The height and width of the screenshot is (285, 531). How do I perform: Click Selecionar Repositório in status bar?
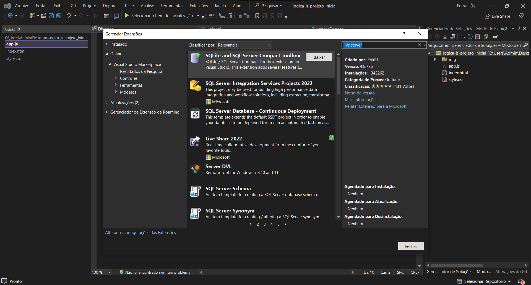click(x=484, y=281)
